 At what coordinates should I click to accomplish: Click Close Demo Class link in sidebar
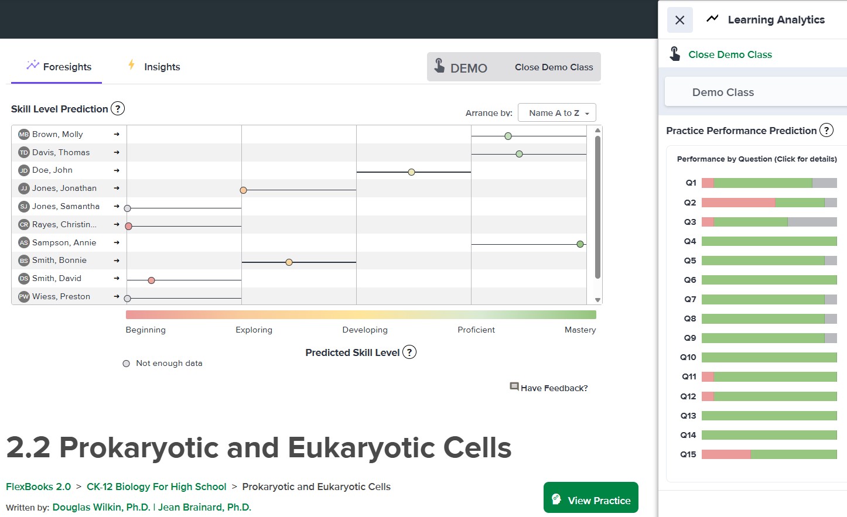coord(730,54)
